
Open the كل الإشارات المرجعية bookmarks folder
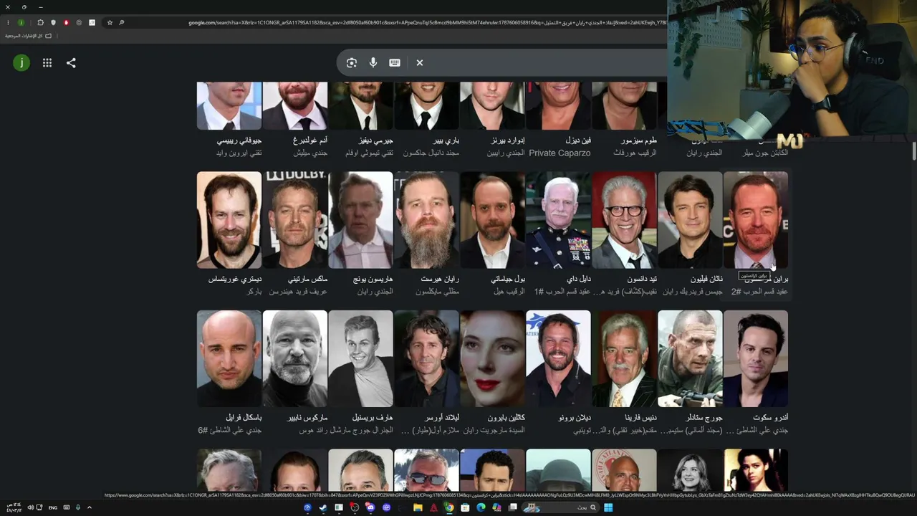pos(29,36)
